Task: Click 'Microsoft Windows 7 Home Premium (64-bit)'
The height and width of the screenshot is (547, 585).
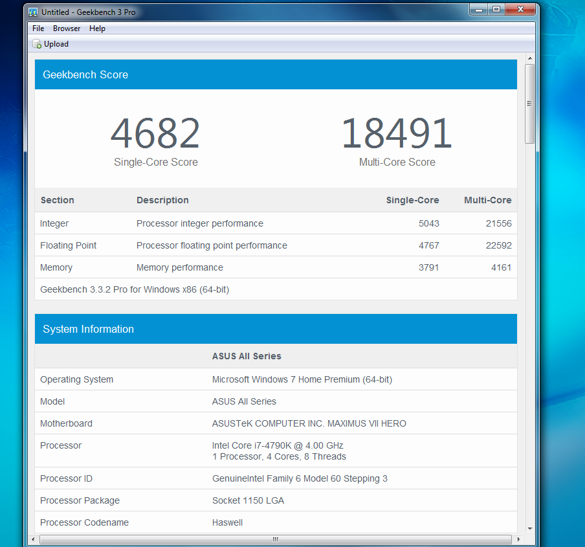Action: pyautogui.click(x=302, y=379)
